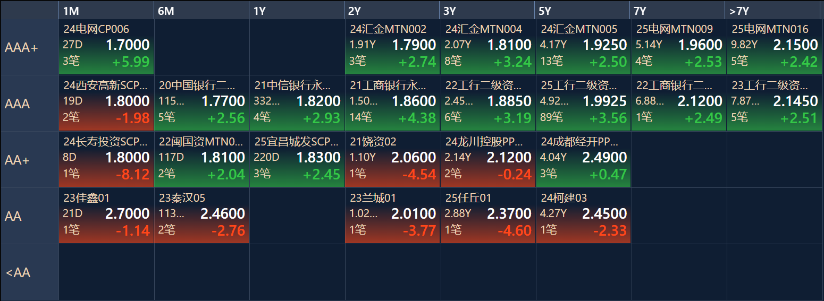Open the 25电网MTN016 bond cell
Screen dimensions: 824x301
click(x=774, y=48)
